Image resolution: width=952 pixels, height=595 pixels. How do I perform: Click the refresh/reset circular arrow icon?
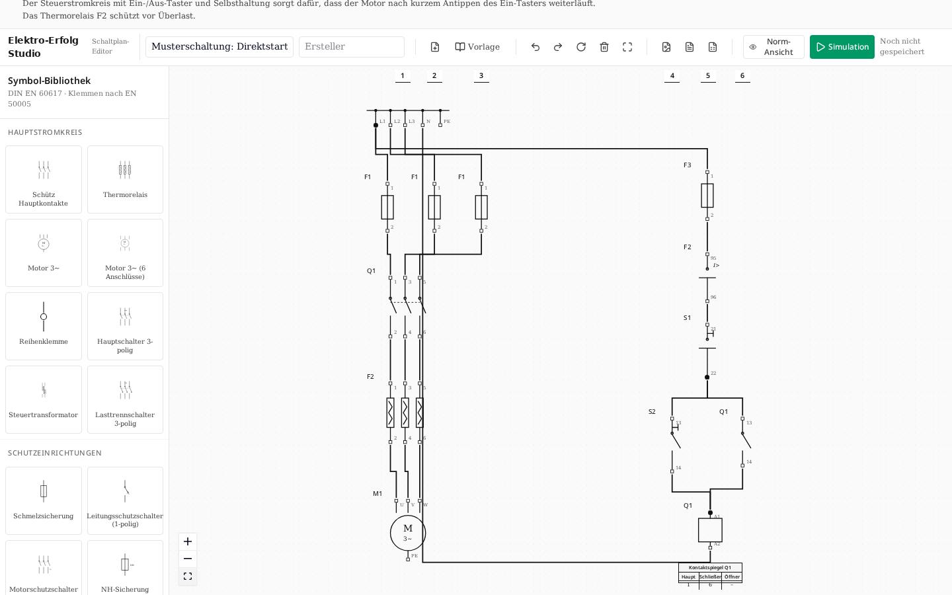point(581,47)
